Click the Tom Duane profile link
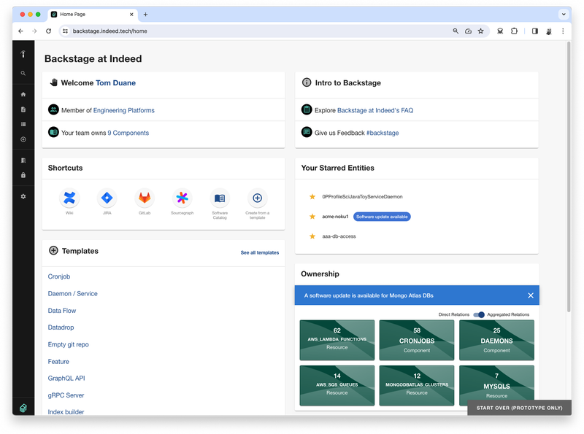 pyautogui.click(x=116, y=82)
